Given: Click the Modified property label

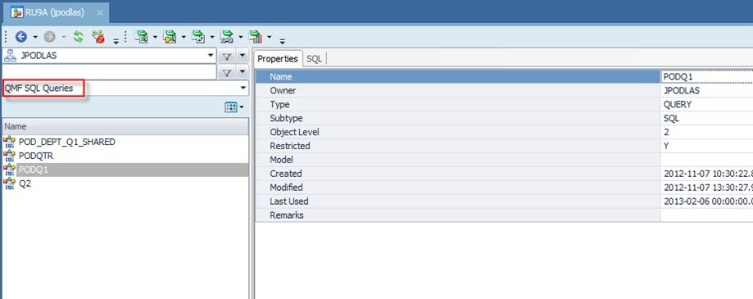Looking at the screenshot, I should 286,188.
